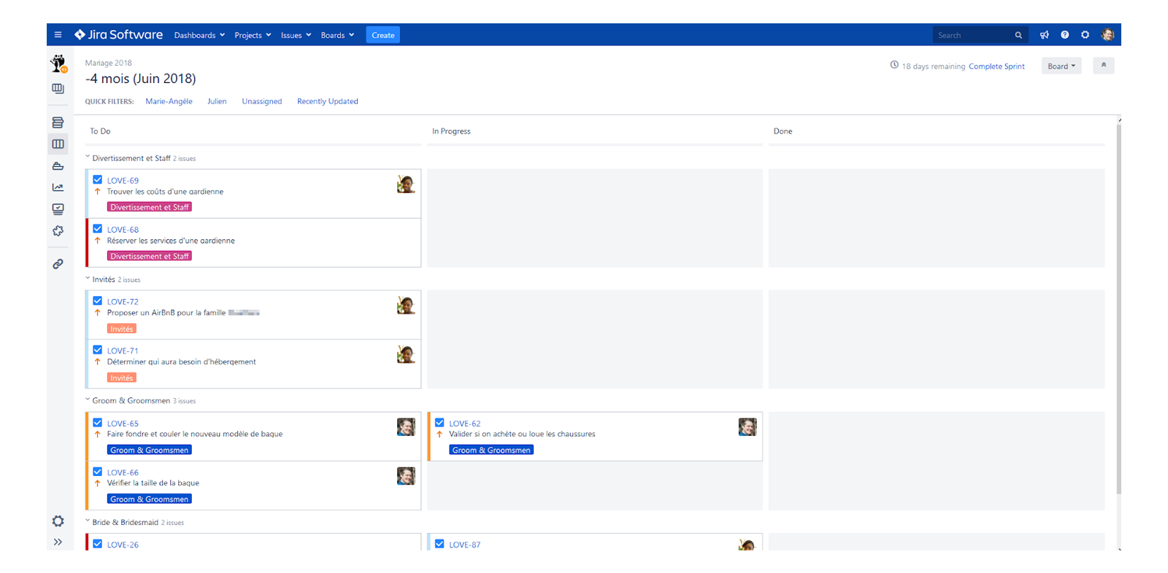
Task: Click the checkbox icon on LOVE-66
Action: 97,471
